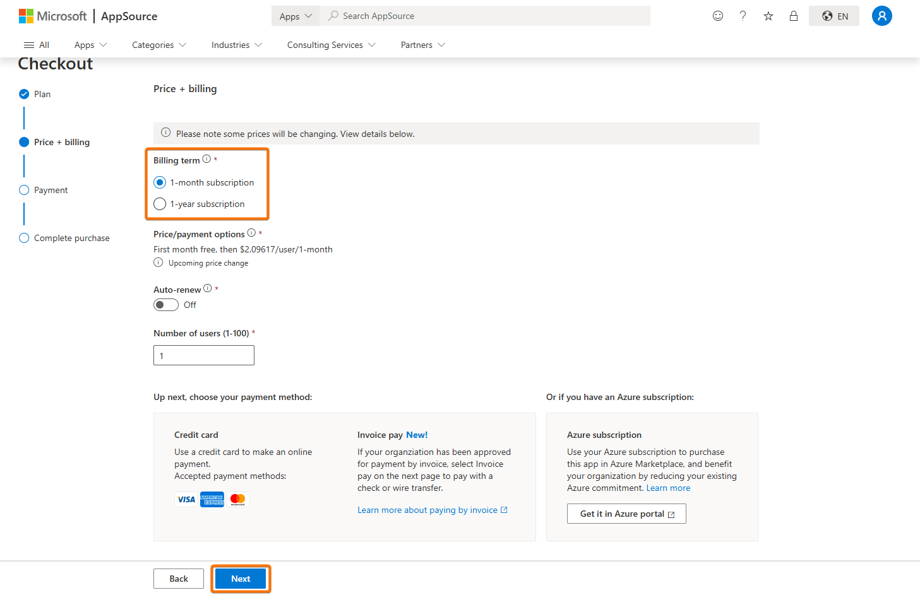Expand the Categories menu
The image size is (920, 595).
point(158,45)
